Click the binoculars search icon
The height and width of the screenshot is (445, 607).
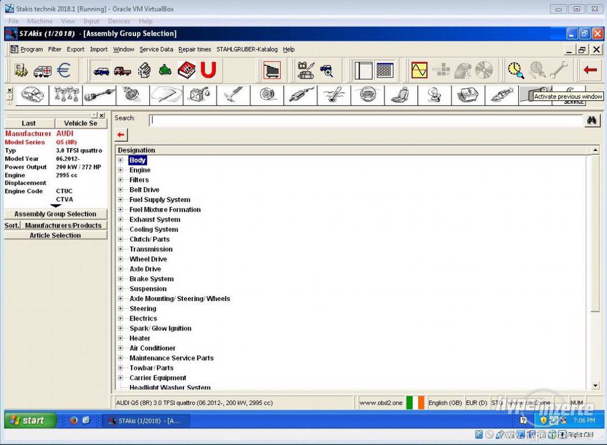click(x=592, y=121)
